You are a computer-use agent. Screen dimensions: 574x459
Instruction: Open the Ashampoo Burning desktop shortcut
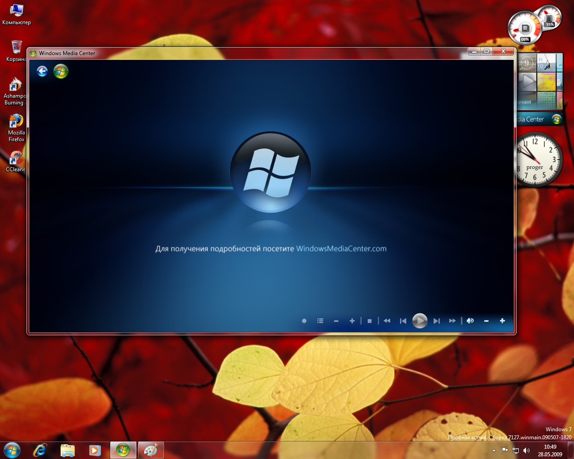tap(15, 91)
